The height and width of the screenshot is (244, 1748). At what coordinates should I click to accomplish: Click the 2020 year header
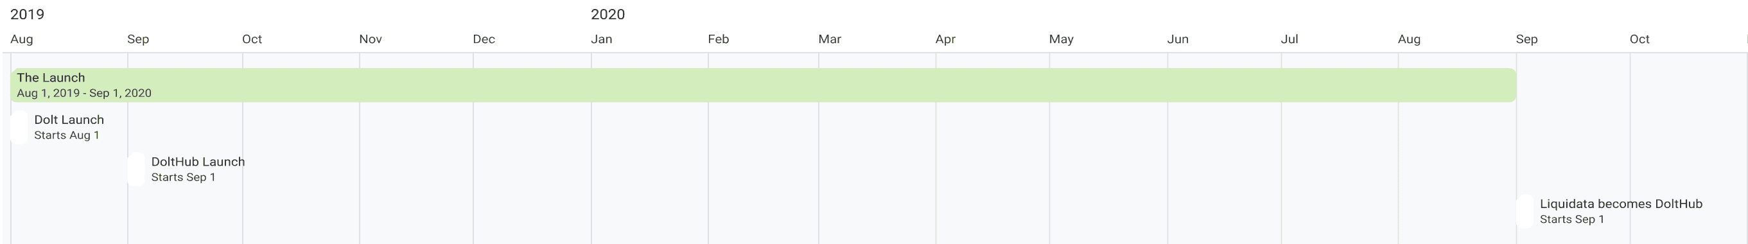pos(608,14)
